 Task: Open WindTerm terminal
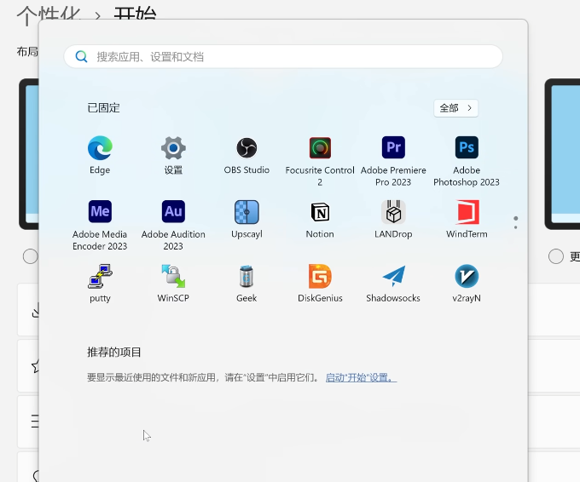pos(467,212)
